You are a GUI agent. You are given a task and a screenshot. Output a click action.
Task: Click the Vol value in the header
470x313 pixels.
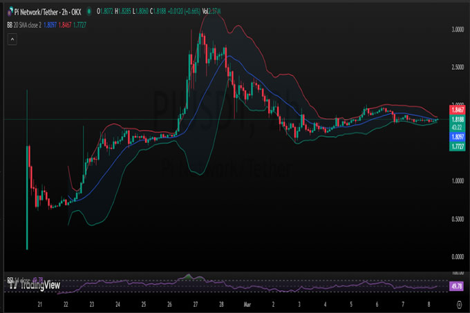point(213,10)
